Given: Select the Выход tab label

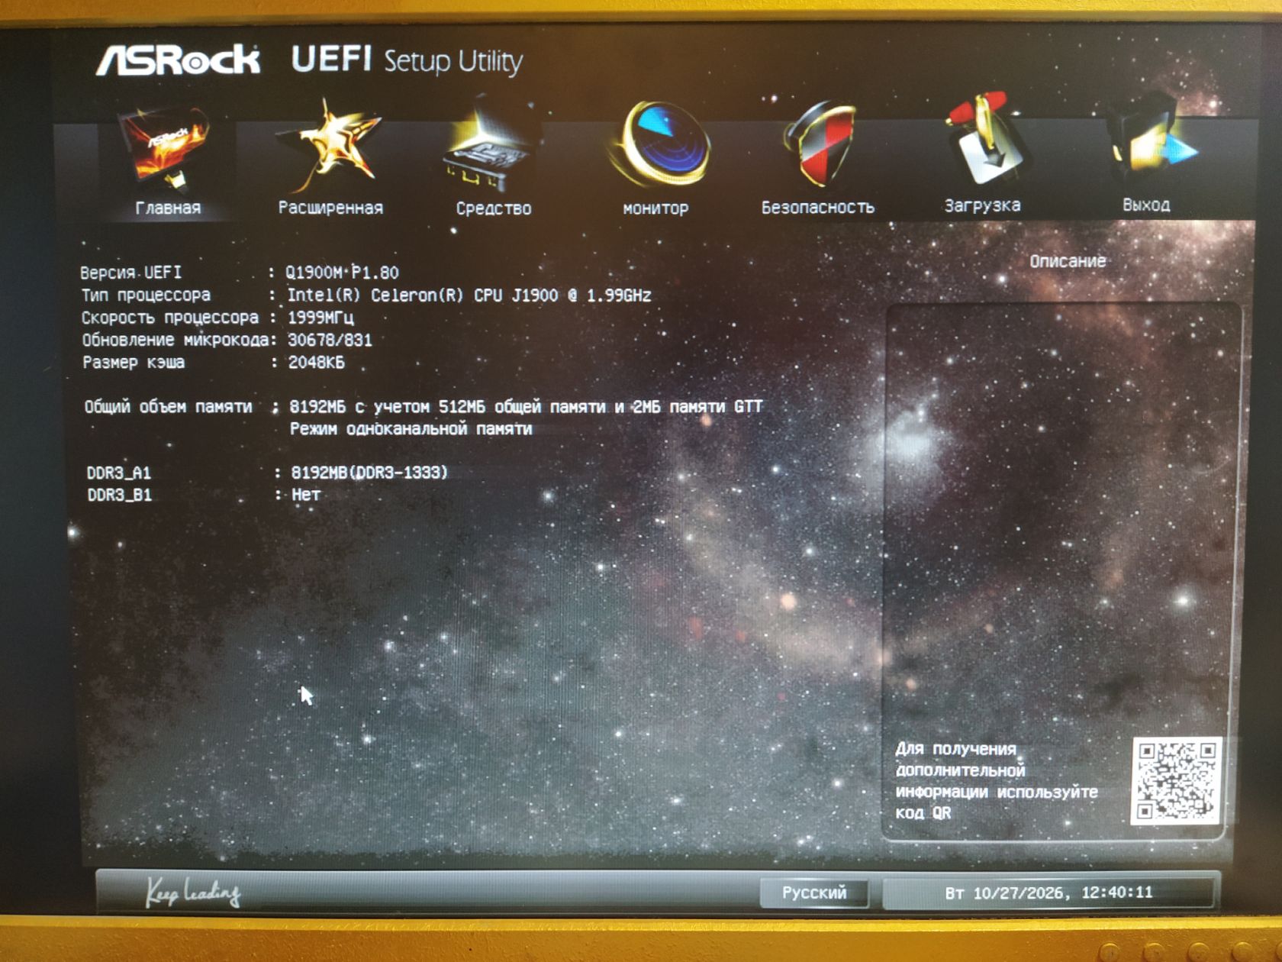Looking at the screenshot, I should (x=1146, y=205).
